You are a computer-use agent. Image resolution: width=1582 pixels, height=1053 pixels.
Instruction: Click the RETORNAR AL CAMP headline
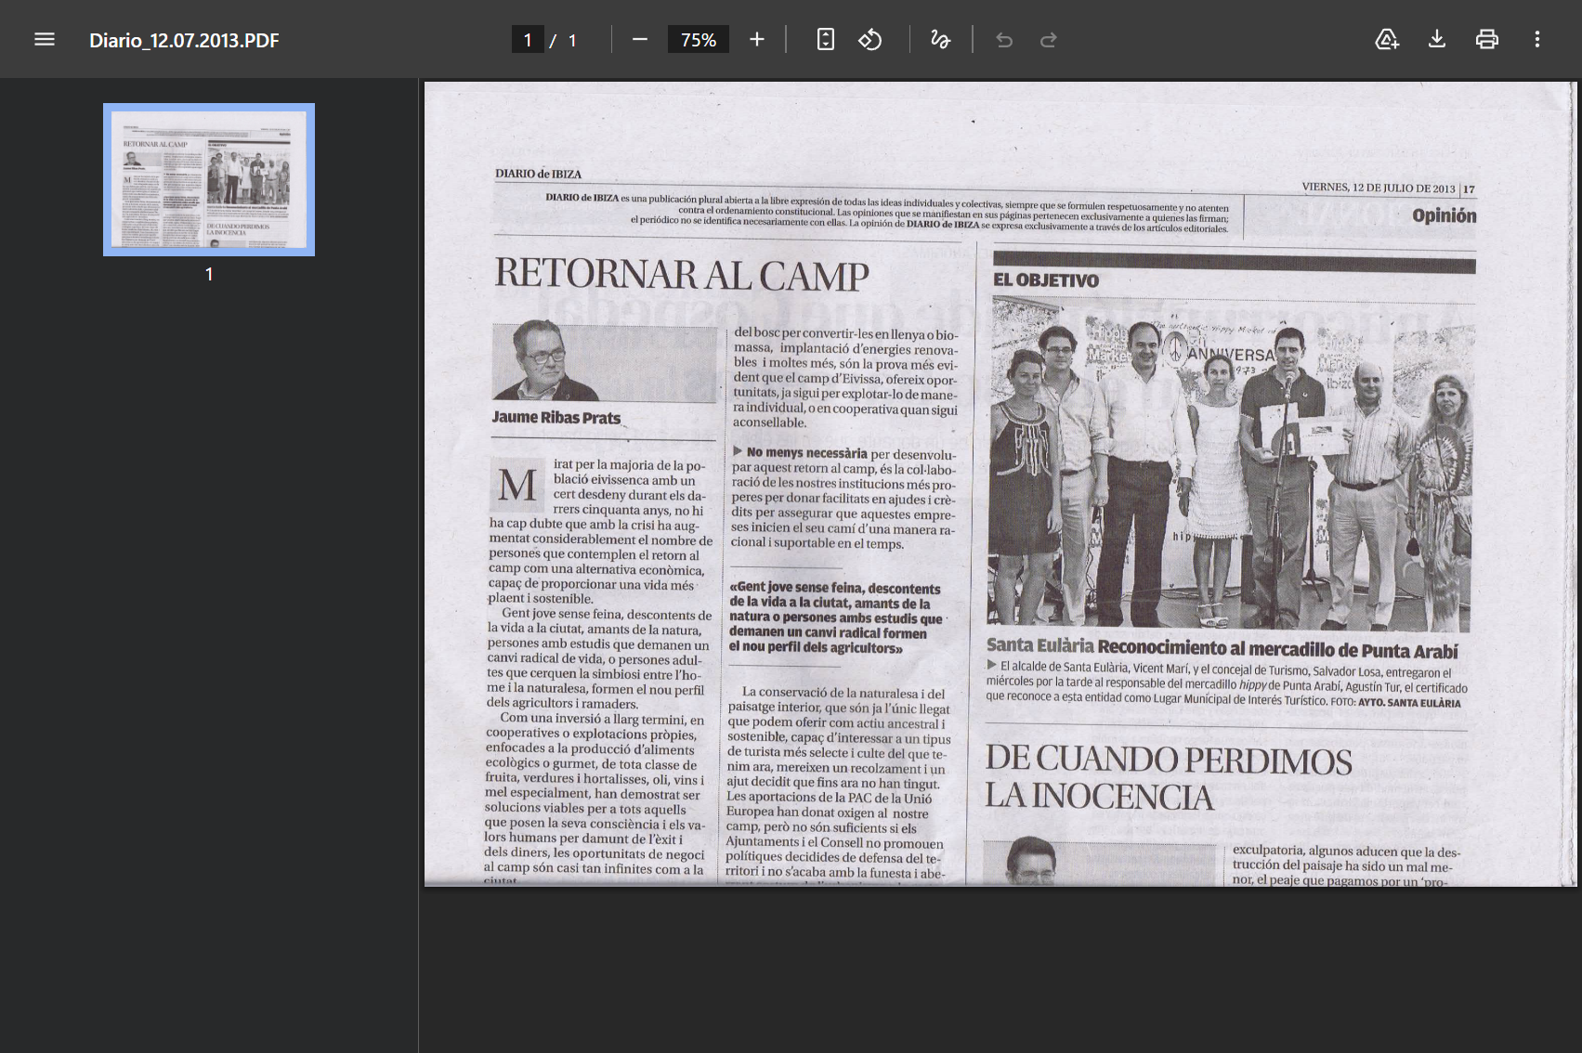pos(682,275)
